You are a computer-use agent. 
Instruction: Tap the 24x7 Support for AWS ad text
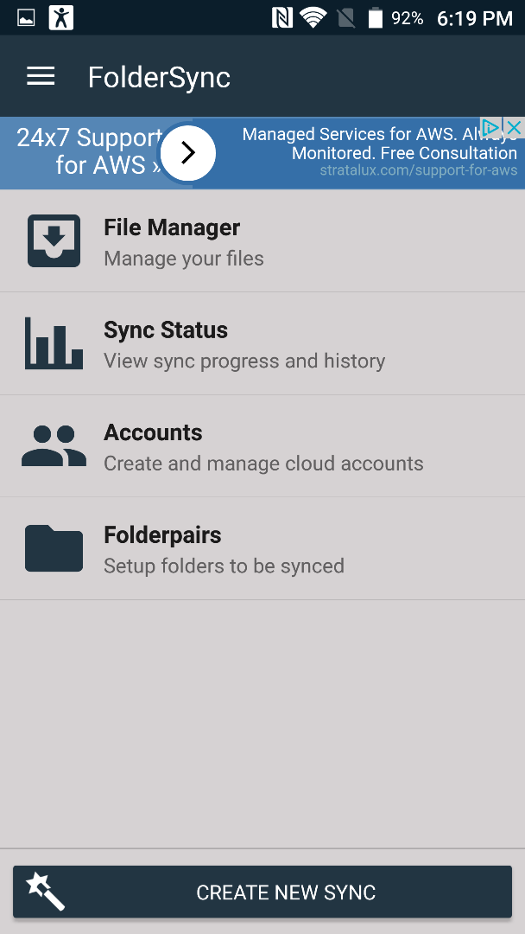coord(89,151)
